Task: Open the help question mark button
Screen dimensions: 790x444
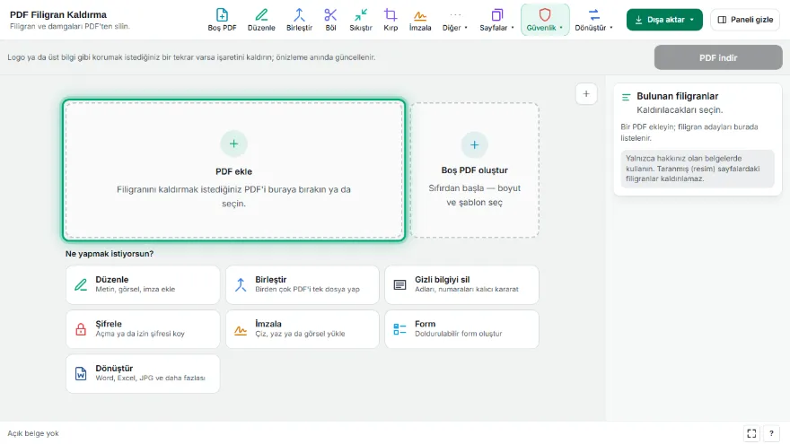Action: [771, 433]
